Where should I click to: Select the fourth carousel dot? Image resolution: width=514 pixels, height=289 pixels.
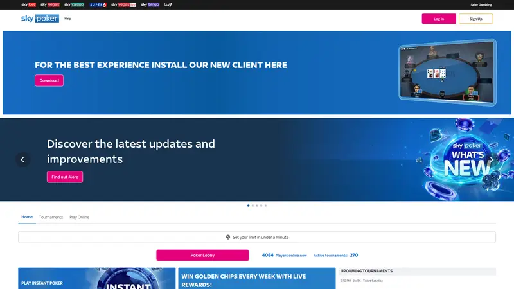coord(261,206)
